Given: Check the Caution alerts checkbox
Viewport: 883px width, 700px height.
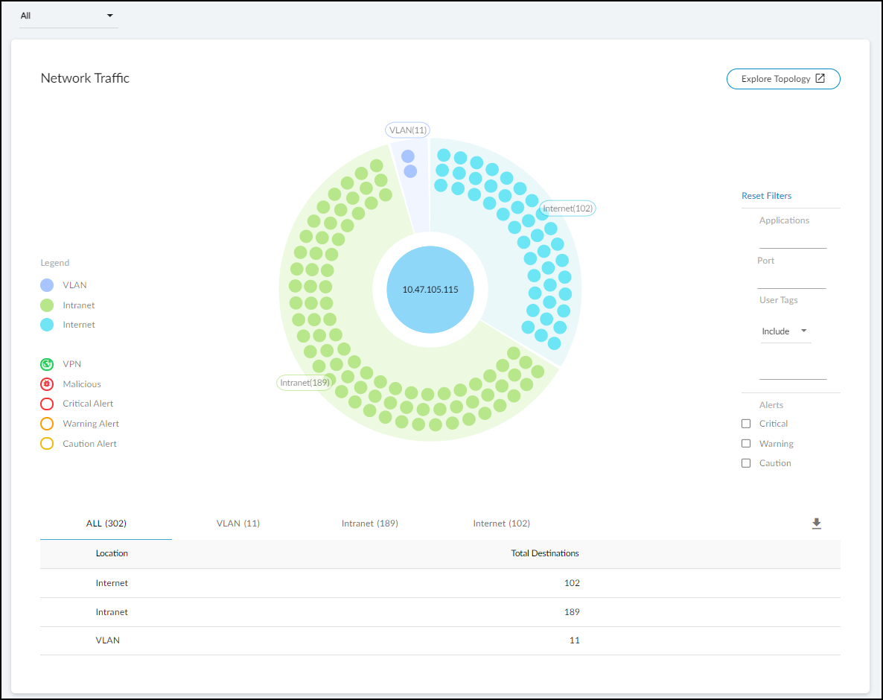Looking at the screenshot, I should 746,463.
